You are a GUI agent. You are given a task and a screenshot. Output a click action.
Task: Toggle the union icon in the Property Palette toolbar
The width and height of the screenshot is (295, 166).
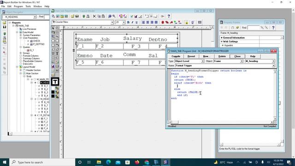tap(233, 28)
